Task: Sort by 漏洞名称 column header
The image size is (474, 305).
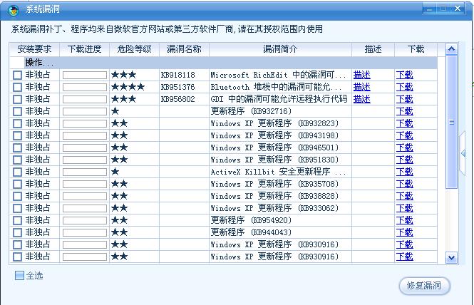Action: pyautogui.click(x=184, y=49)
